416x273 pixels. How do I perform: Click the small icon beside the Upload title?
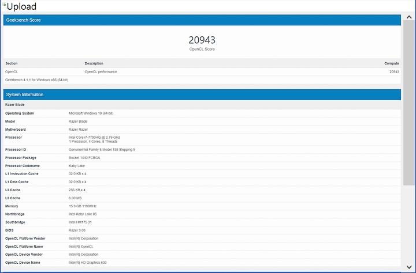(x=5, y=5)
